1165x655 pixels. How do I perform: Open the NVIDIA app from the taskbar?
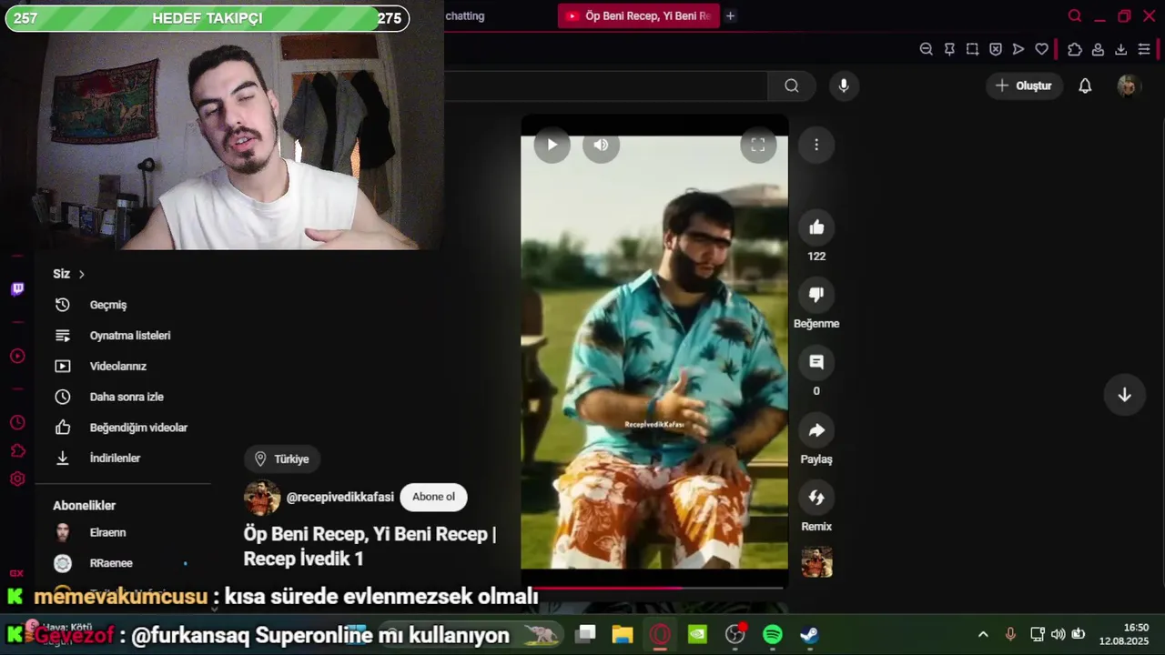pos(697,634)
